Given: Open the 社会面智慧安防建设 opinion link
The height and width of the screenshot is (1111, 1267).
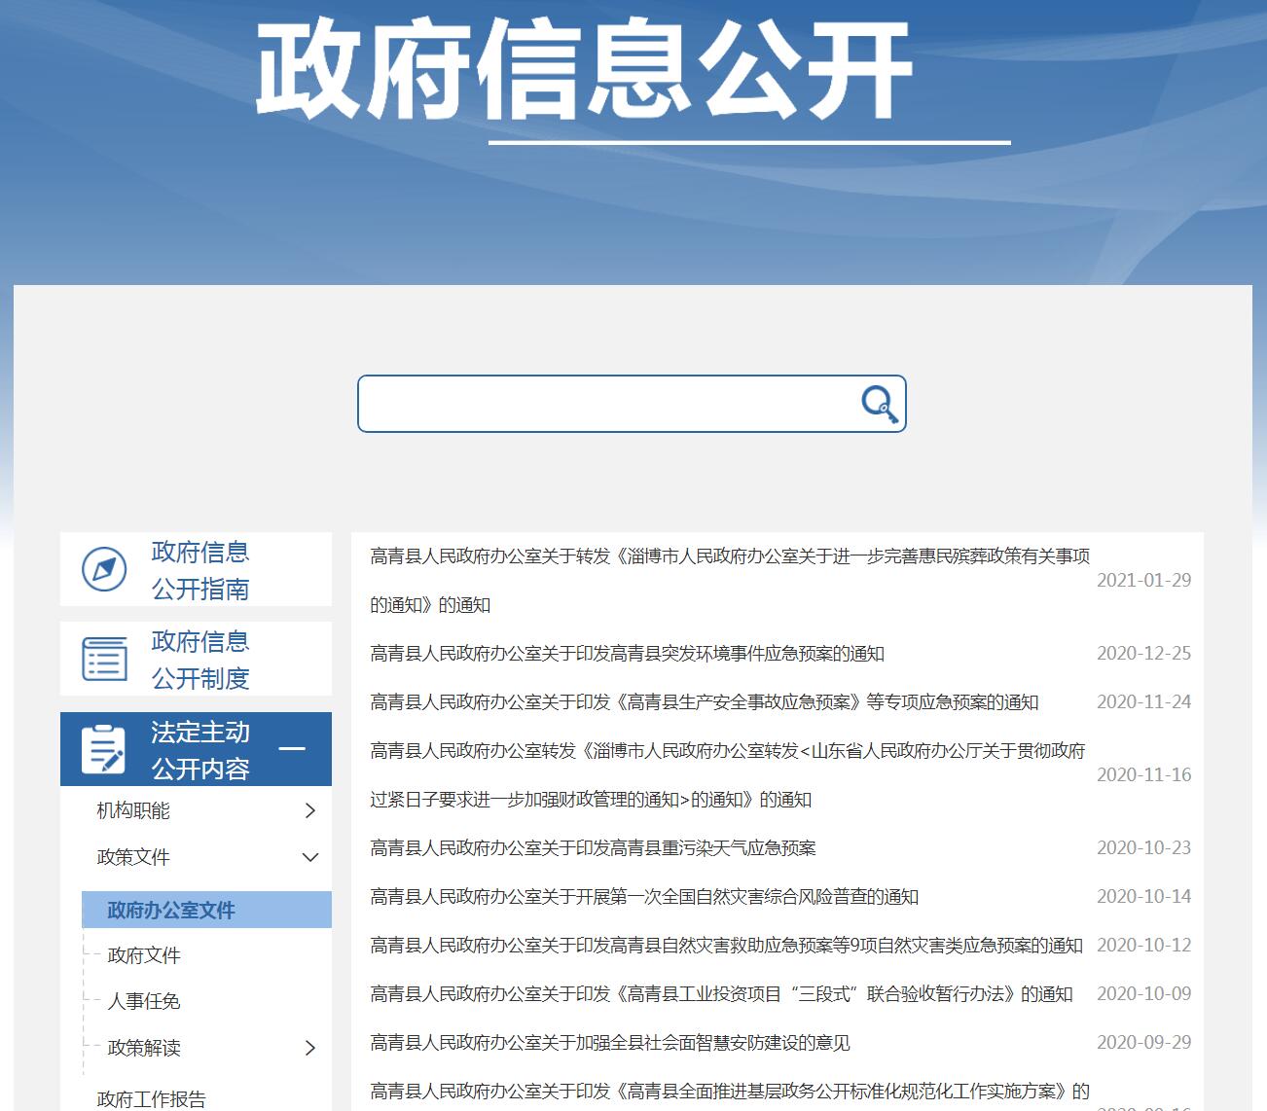Looking at the screenshot, I should coord(610,1043).
